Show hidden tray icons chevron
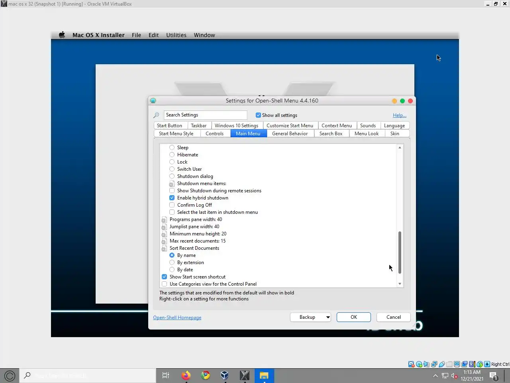The image size is (510, 383). (435, 376)
